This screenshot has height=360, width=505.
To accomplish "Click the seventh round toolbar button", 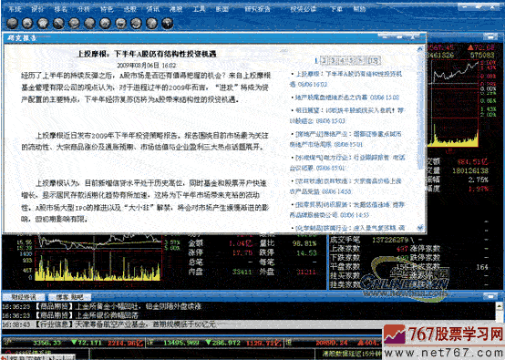I will coord(105,23).
